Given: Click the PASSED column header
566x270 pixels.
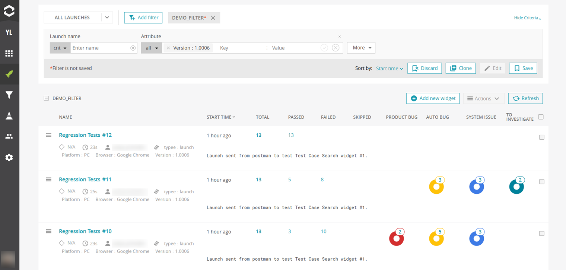Looking at the screenshot, I should tap(296, 117).
